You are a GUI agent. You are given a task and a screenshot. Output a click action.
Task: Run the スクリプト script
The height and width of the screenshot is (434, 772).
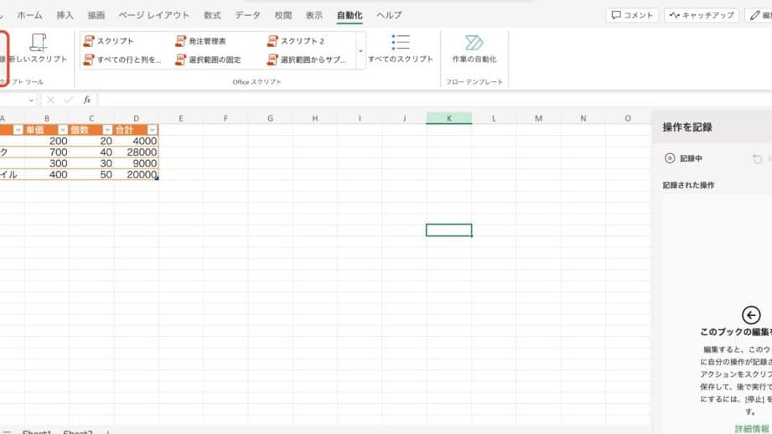(x=109, y=41)
